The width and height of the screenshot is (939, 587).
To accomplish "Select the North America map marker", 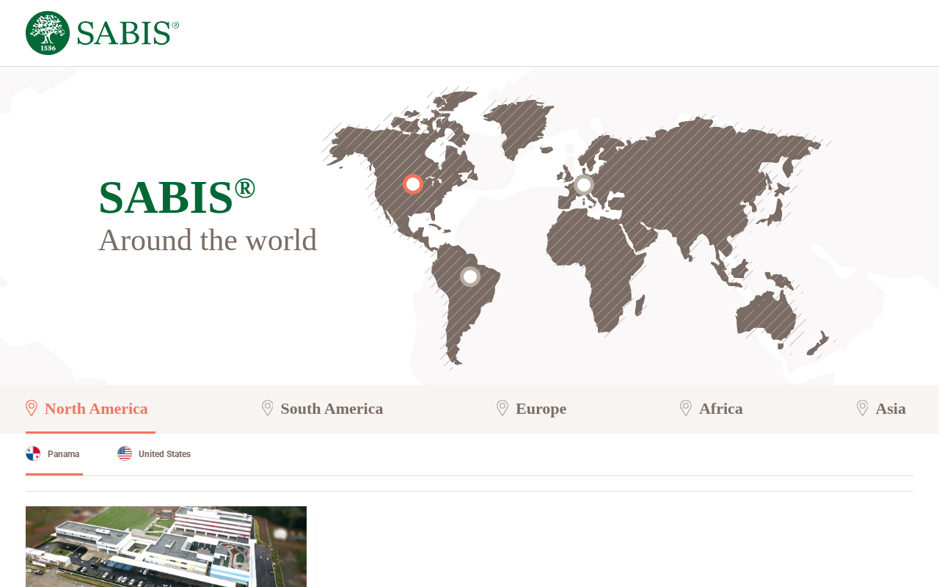I will click(413, 184).
